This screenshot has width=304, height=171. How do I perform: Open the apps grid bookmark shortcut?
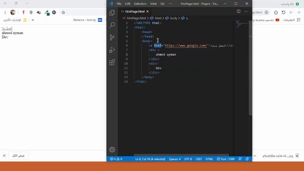pos(299,20)
